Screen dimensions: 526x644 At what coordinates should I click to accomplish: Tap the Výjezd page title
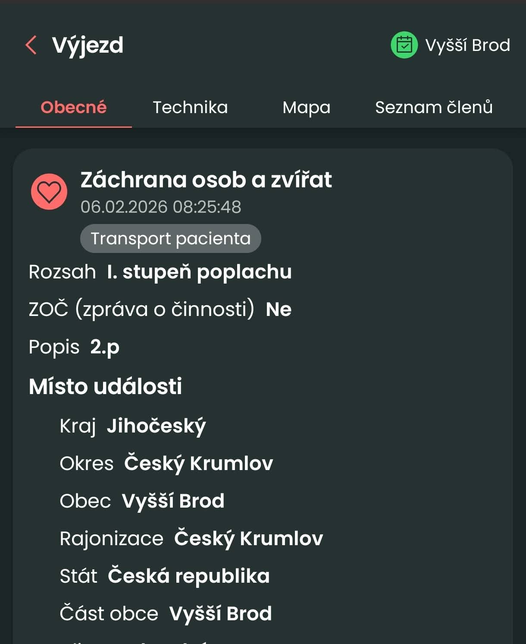[x=88, y=45]
